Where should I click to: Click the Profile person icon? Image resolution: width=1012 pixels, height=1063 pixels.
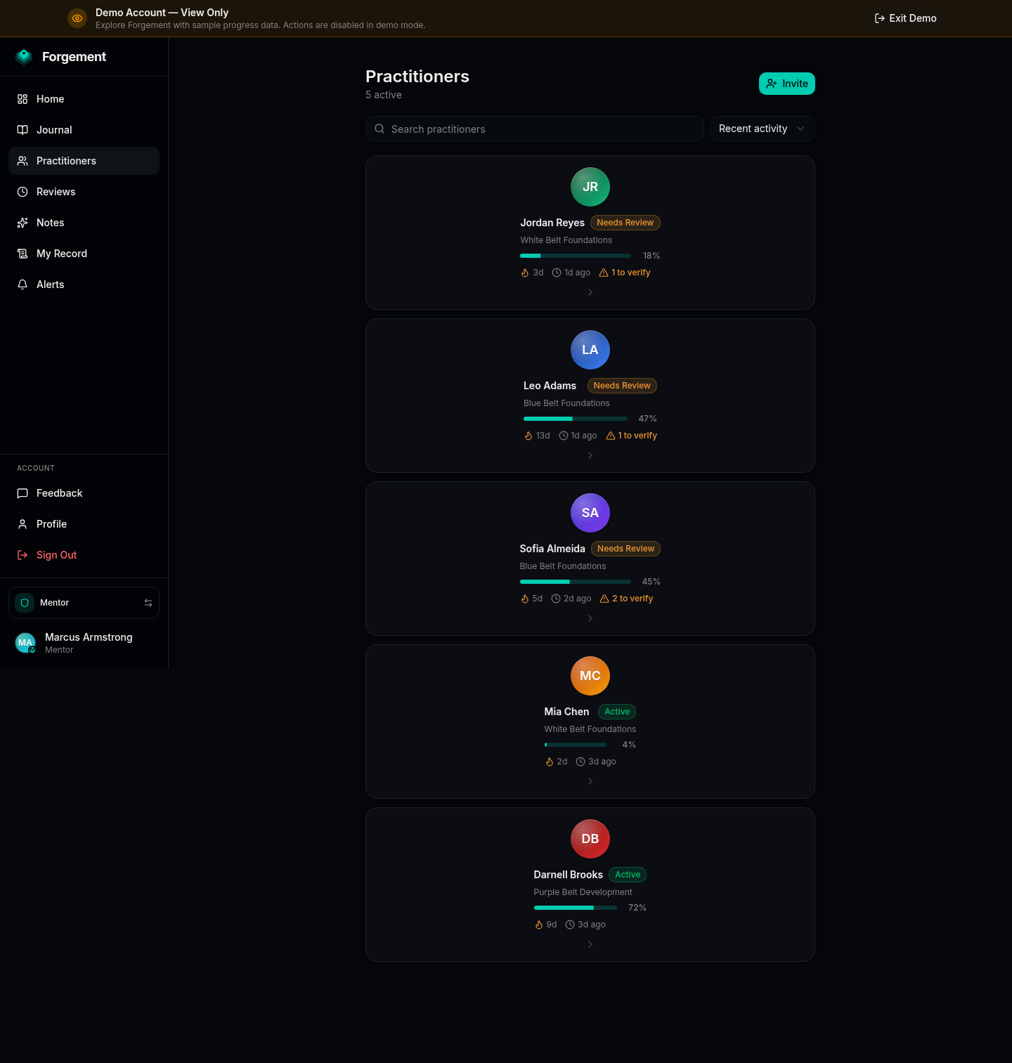point(22,524)
